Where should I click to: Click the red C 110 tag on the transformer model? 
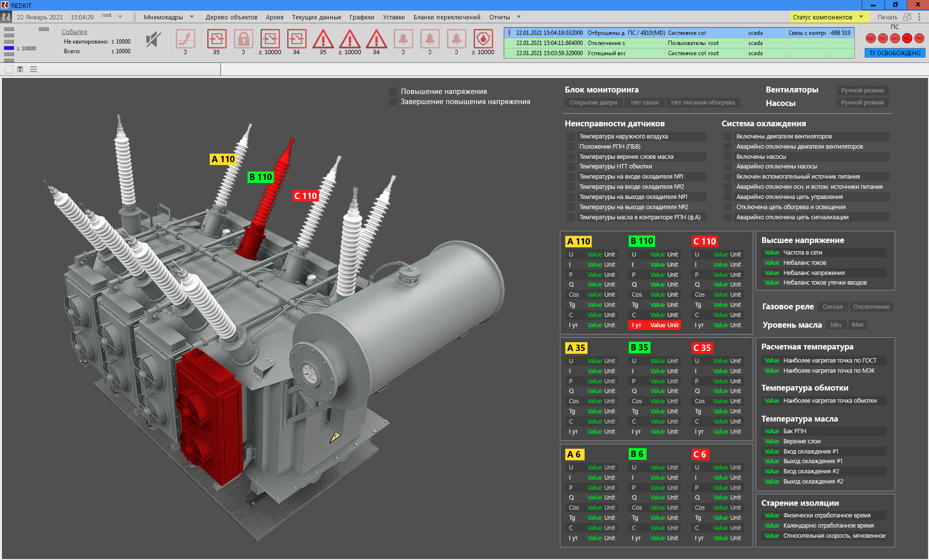(x=305, y=196)
